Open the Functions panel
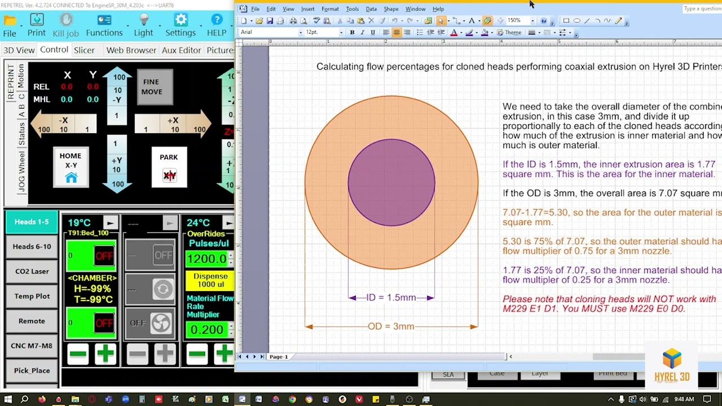722x406 pixels. coord(104,25)
